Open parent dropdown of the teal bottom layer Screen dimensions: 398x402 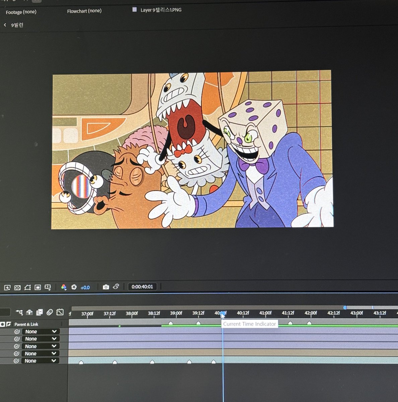(41, 361)
